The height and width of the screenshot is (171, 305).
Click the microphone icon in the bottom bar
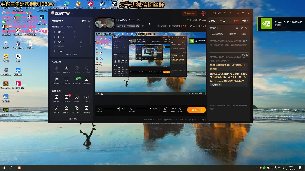tap(99, 109)
